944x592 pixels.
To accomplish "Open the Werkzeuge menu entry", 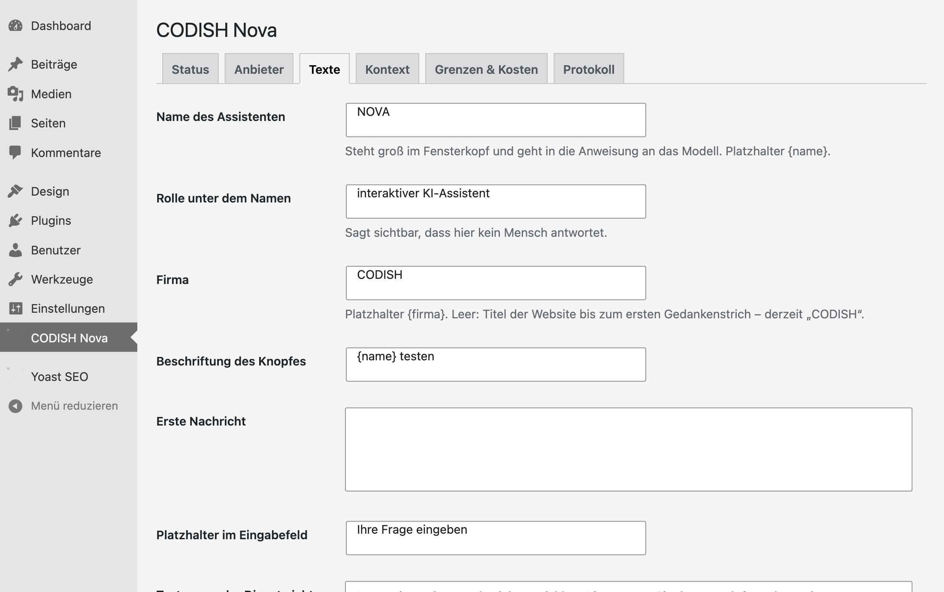I will [69, 279].
